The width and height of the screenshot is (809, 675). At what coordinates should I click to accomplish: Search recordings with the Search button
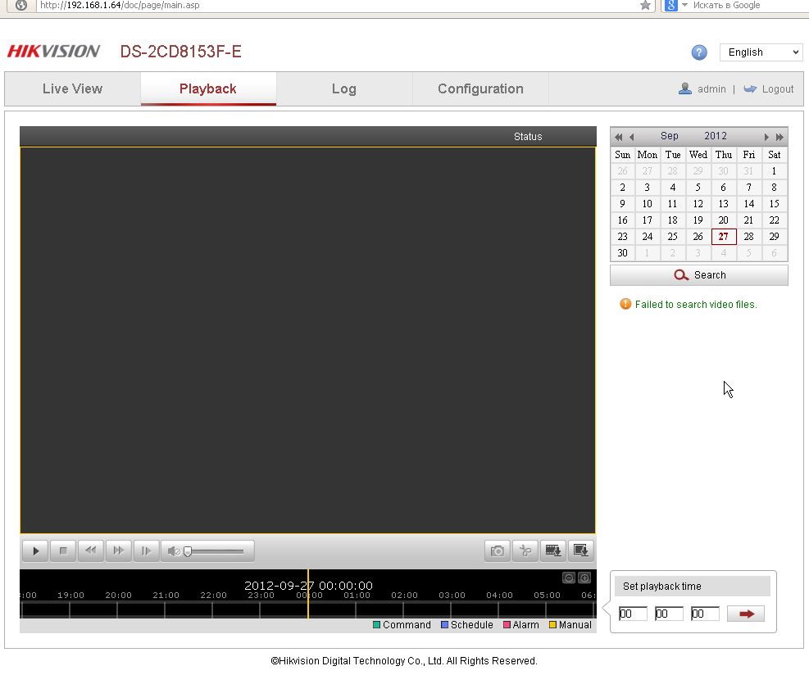699,275
